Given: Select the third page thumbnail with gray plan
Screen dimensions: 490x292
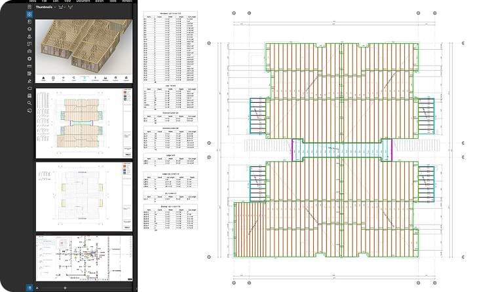Looking at the screenshot, I should pyautogui.click(x=85, y=196).
